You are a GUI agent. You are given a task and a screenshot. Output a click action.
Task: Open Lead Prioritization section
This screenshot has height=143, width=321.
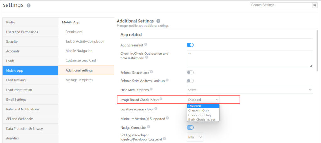coord(30,90)
